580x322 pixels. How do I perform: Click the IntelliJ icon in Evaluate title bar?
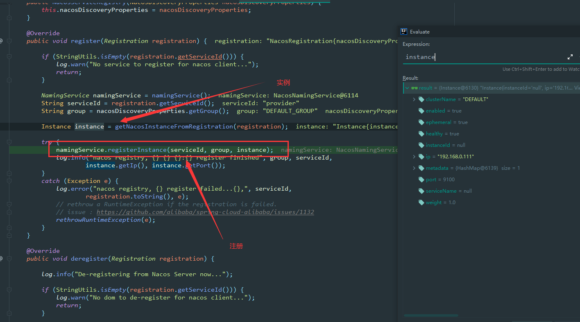coord(404,32)
